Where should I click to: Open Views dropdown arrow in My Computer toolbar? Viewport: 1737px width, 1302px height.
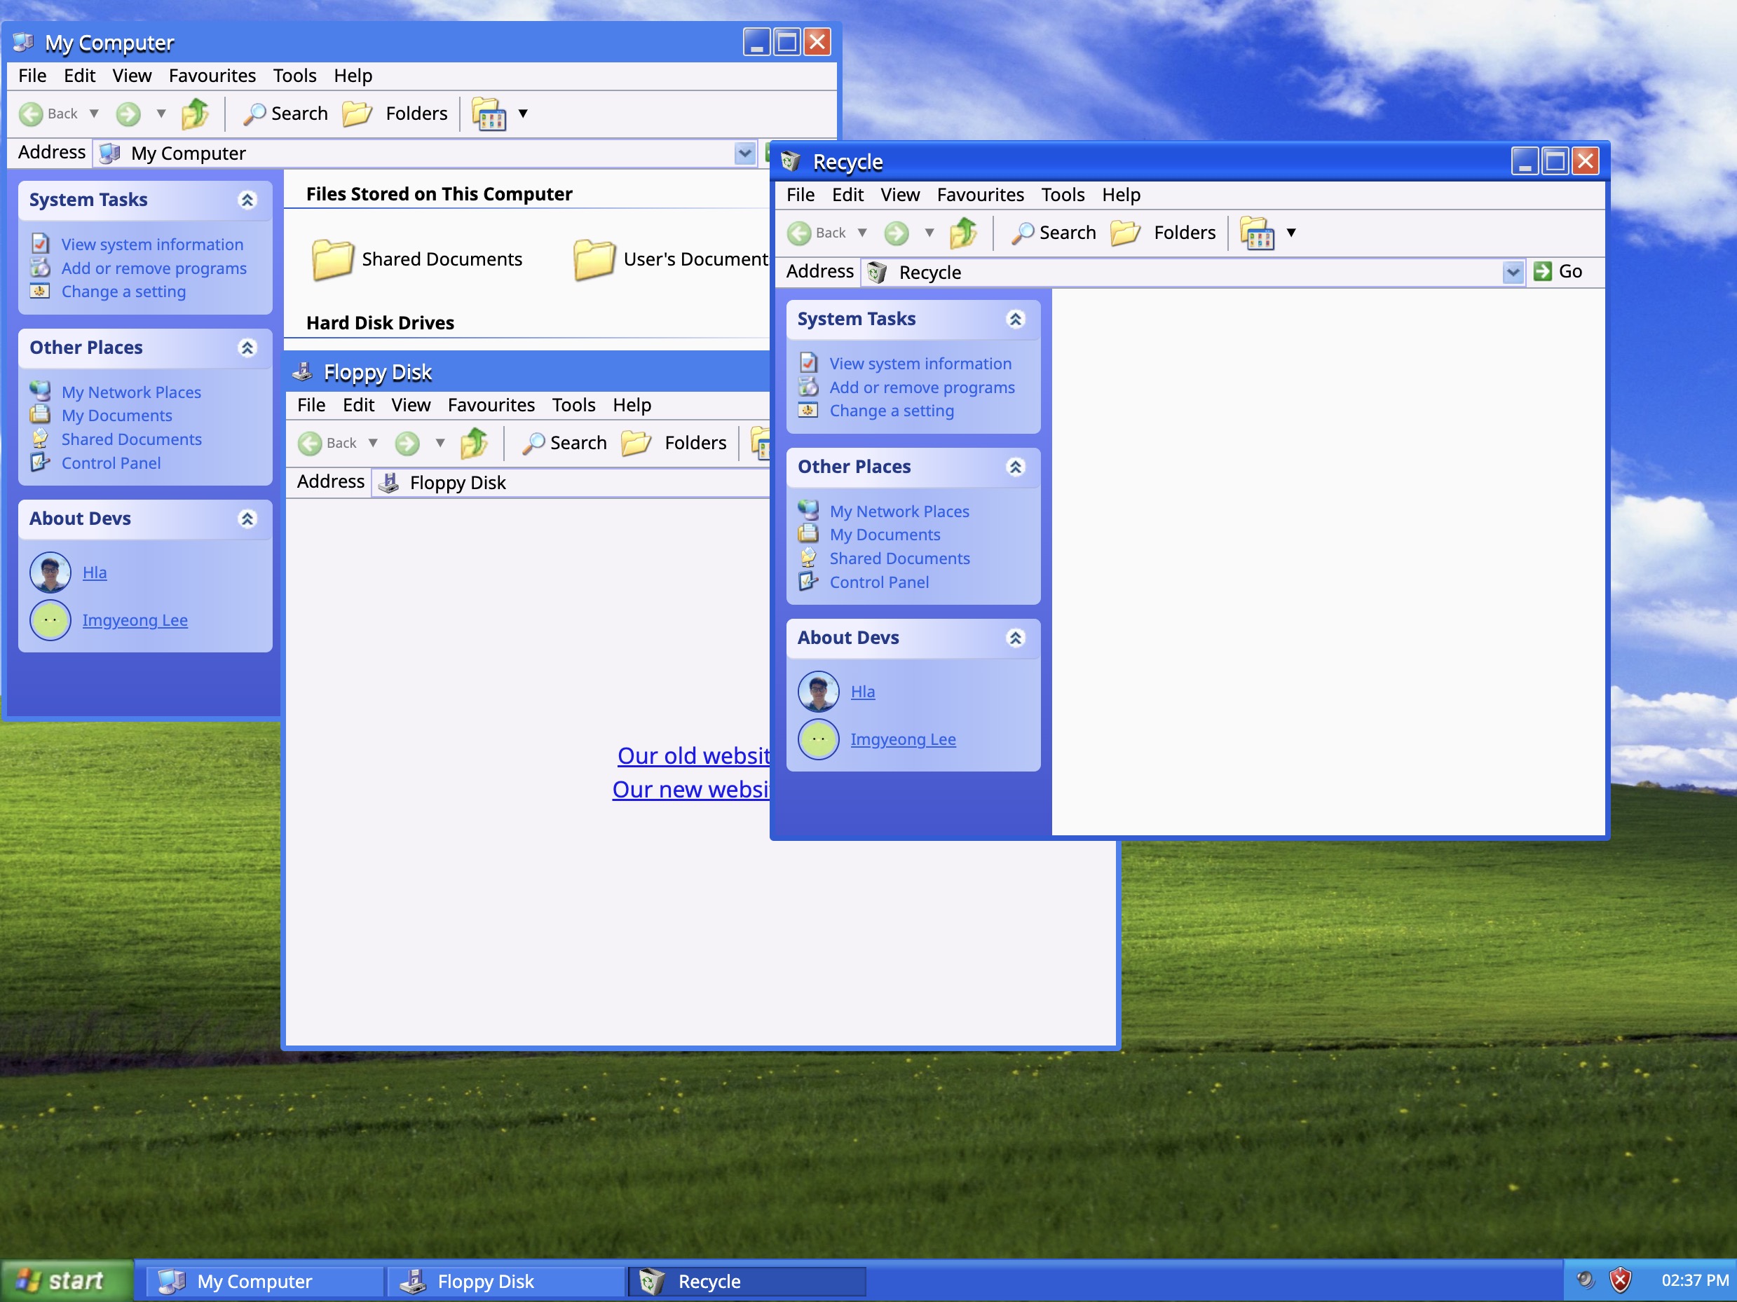coord(523,114)
